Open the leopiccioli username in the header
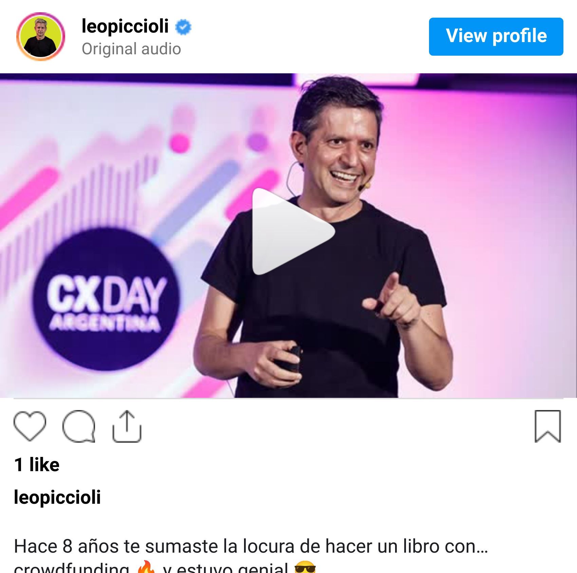This screenshot has height=573, width=577. tap(125, 26)
